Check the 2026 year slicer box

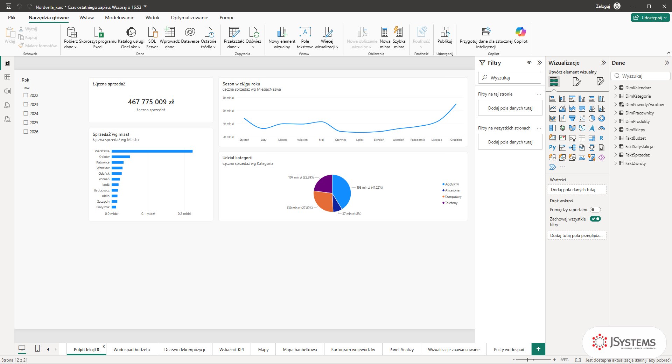pyautogui.click(x=26, y=132)
